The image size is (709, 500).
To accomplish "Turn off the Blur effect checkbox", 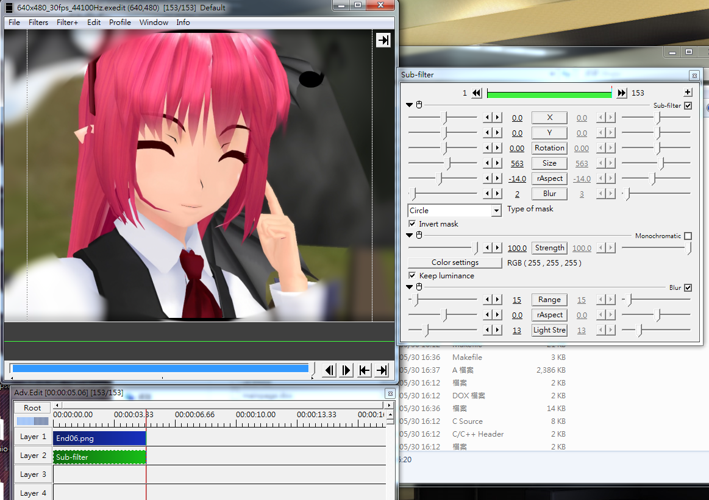I will (x=688, y=287).
